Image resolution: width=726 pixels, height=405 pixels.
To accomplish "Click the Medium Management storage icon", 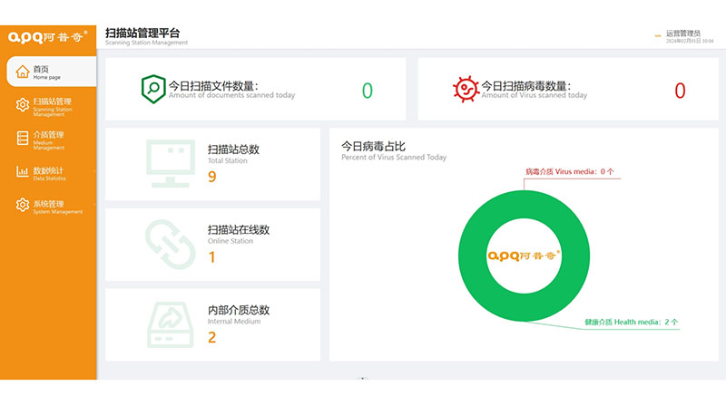I will coord(23,138).
